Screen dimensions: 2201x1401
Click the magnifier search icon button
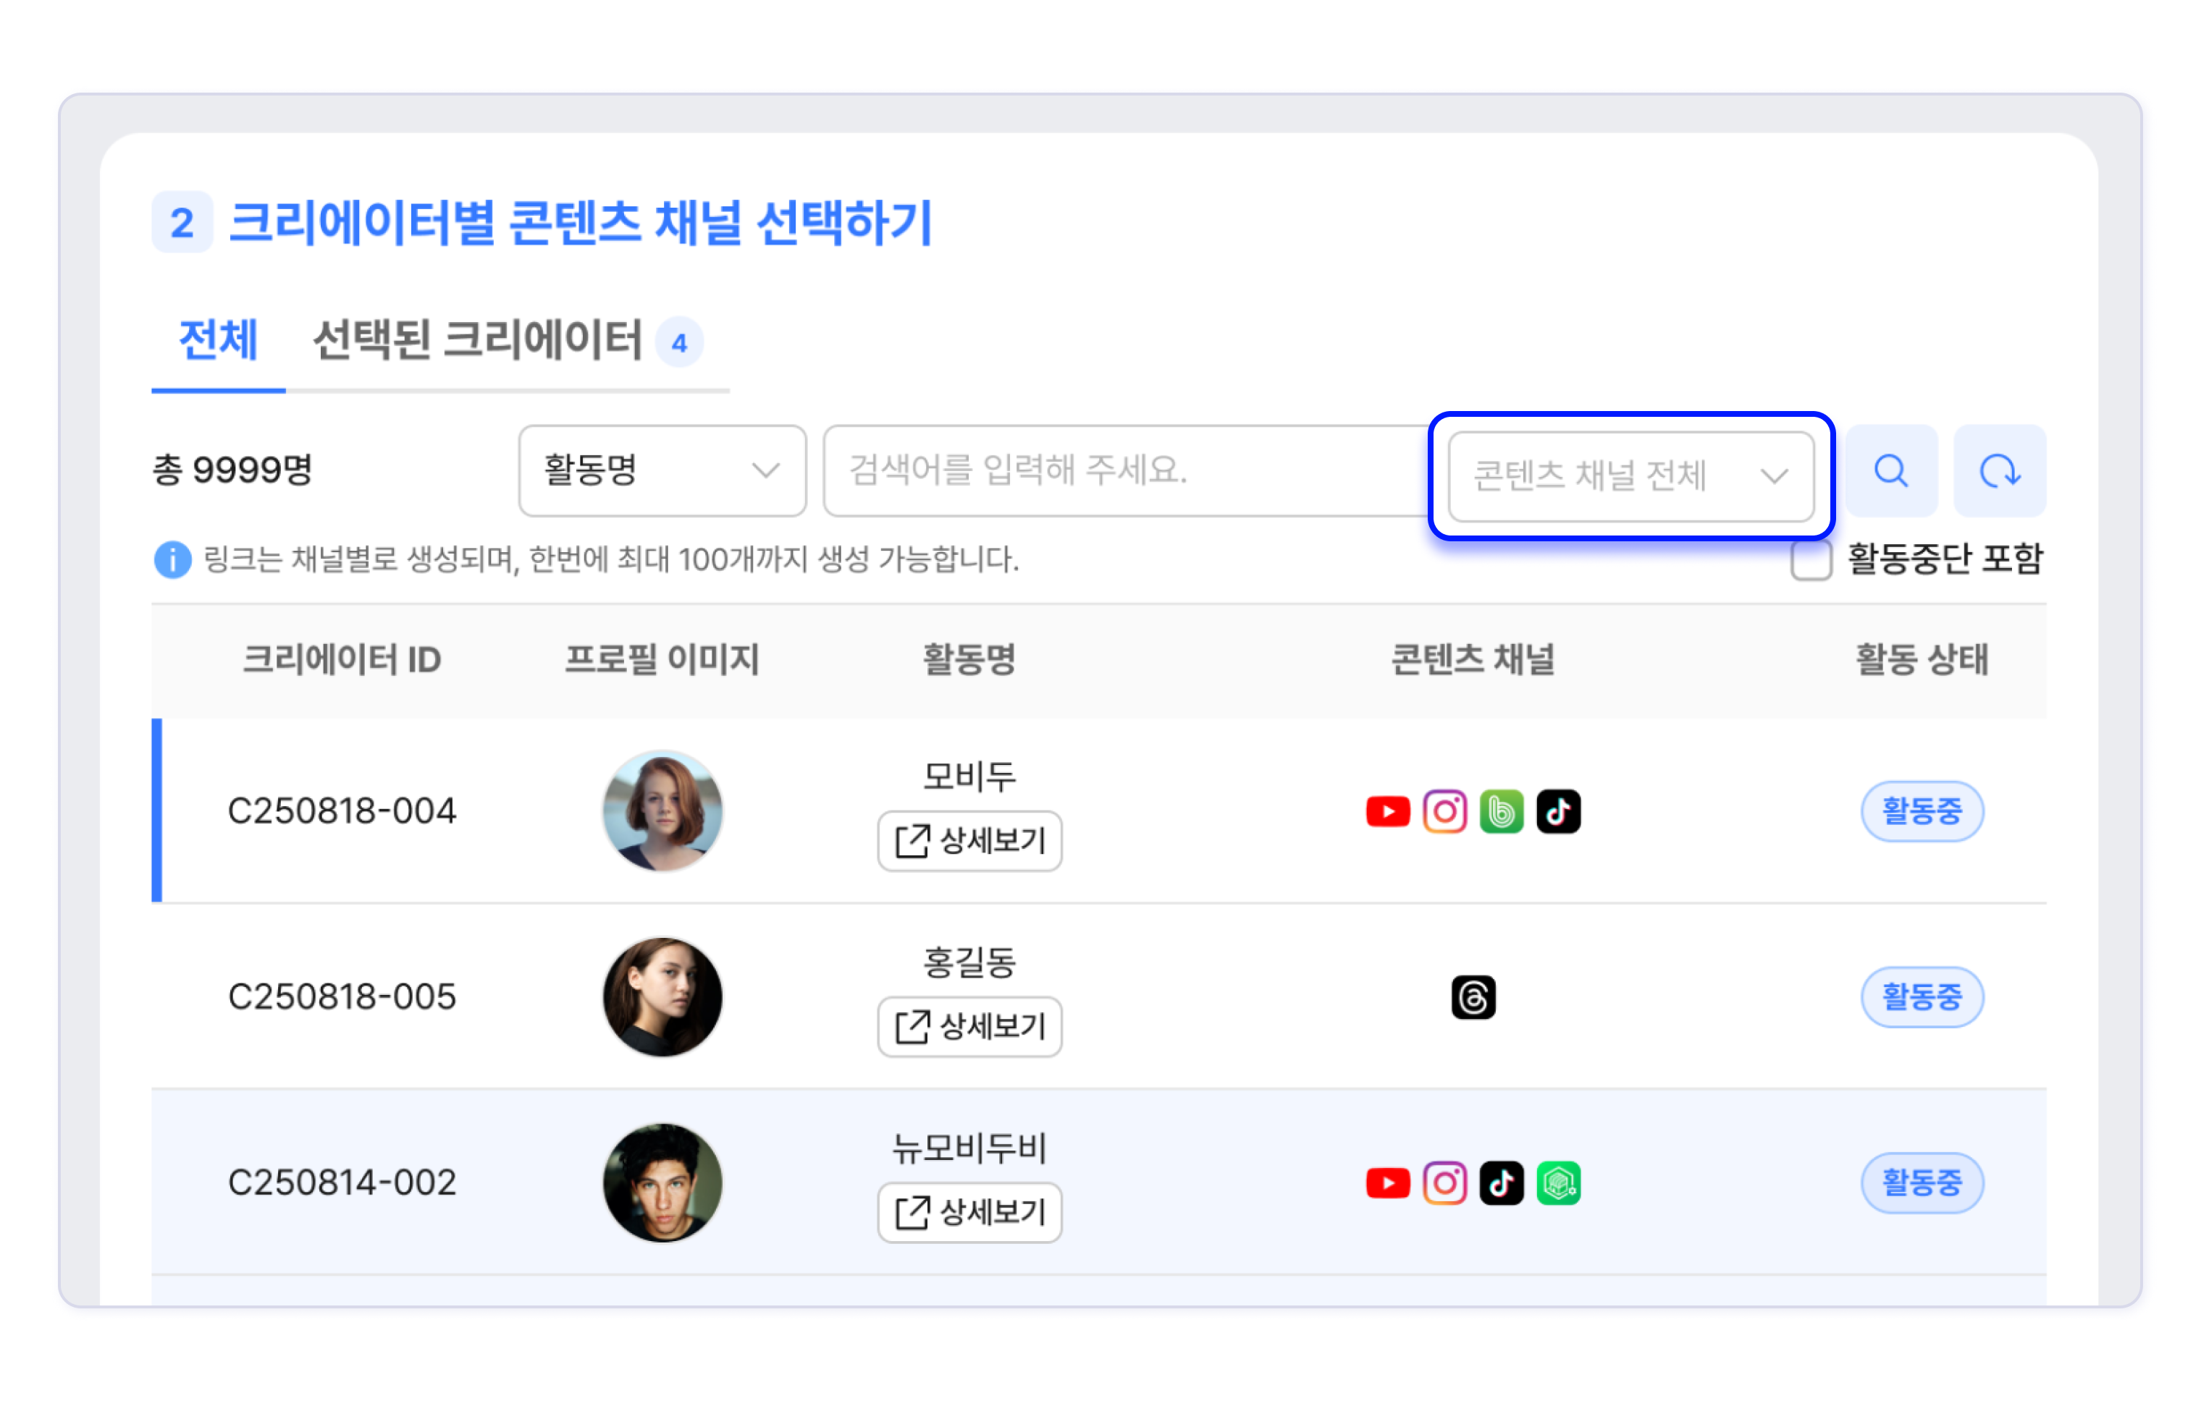point(1890,471)
